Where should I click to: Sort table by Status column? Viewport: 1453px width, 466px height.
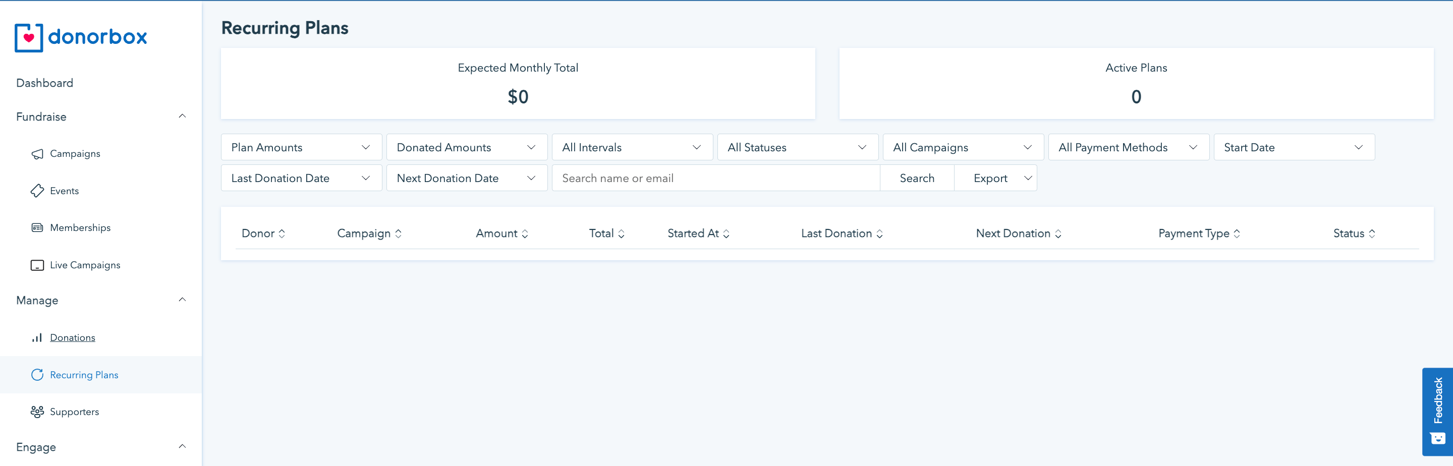(1354, 234)
